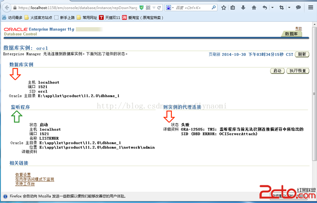Click the 执行恢复 button
Viewport: 317px width, 203px height.
point(298,71)
